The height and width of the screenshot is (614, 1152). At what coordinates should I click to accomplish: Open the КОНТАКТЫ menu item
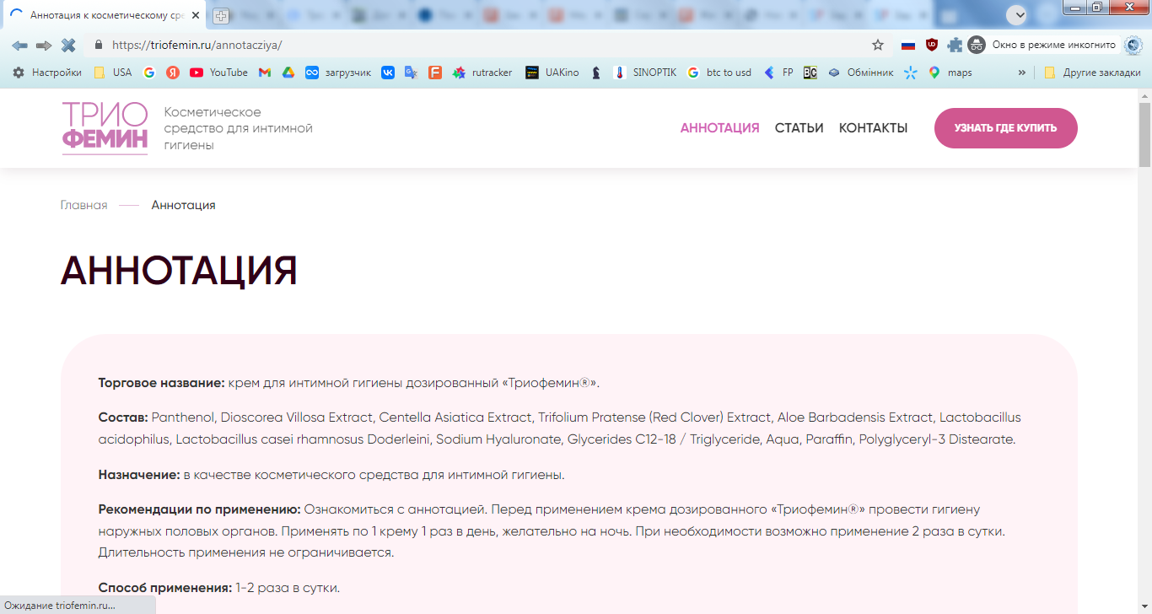(873, 128)
